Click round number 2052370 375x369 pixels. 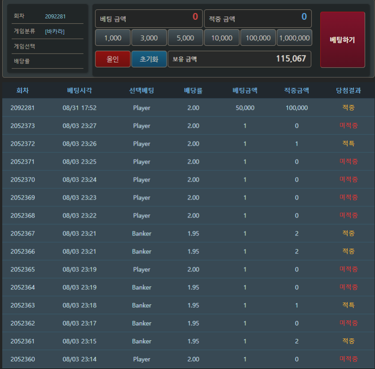pyautogui.click(x=22, y=180)
